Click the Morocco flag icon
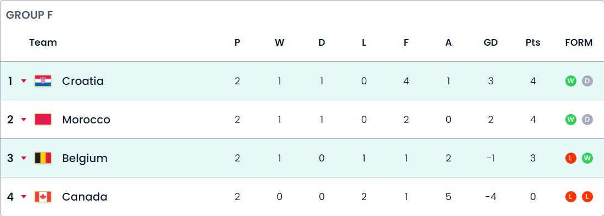The height and width of the screenshot is (216, 604). (x=43, y=120)
